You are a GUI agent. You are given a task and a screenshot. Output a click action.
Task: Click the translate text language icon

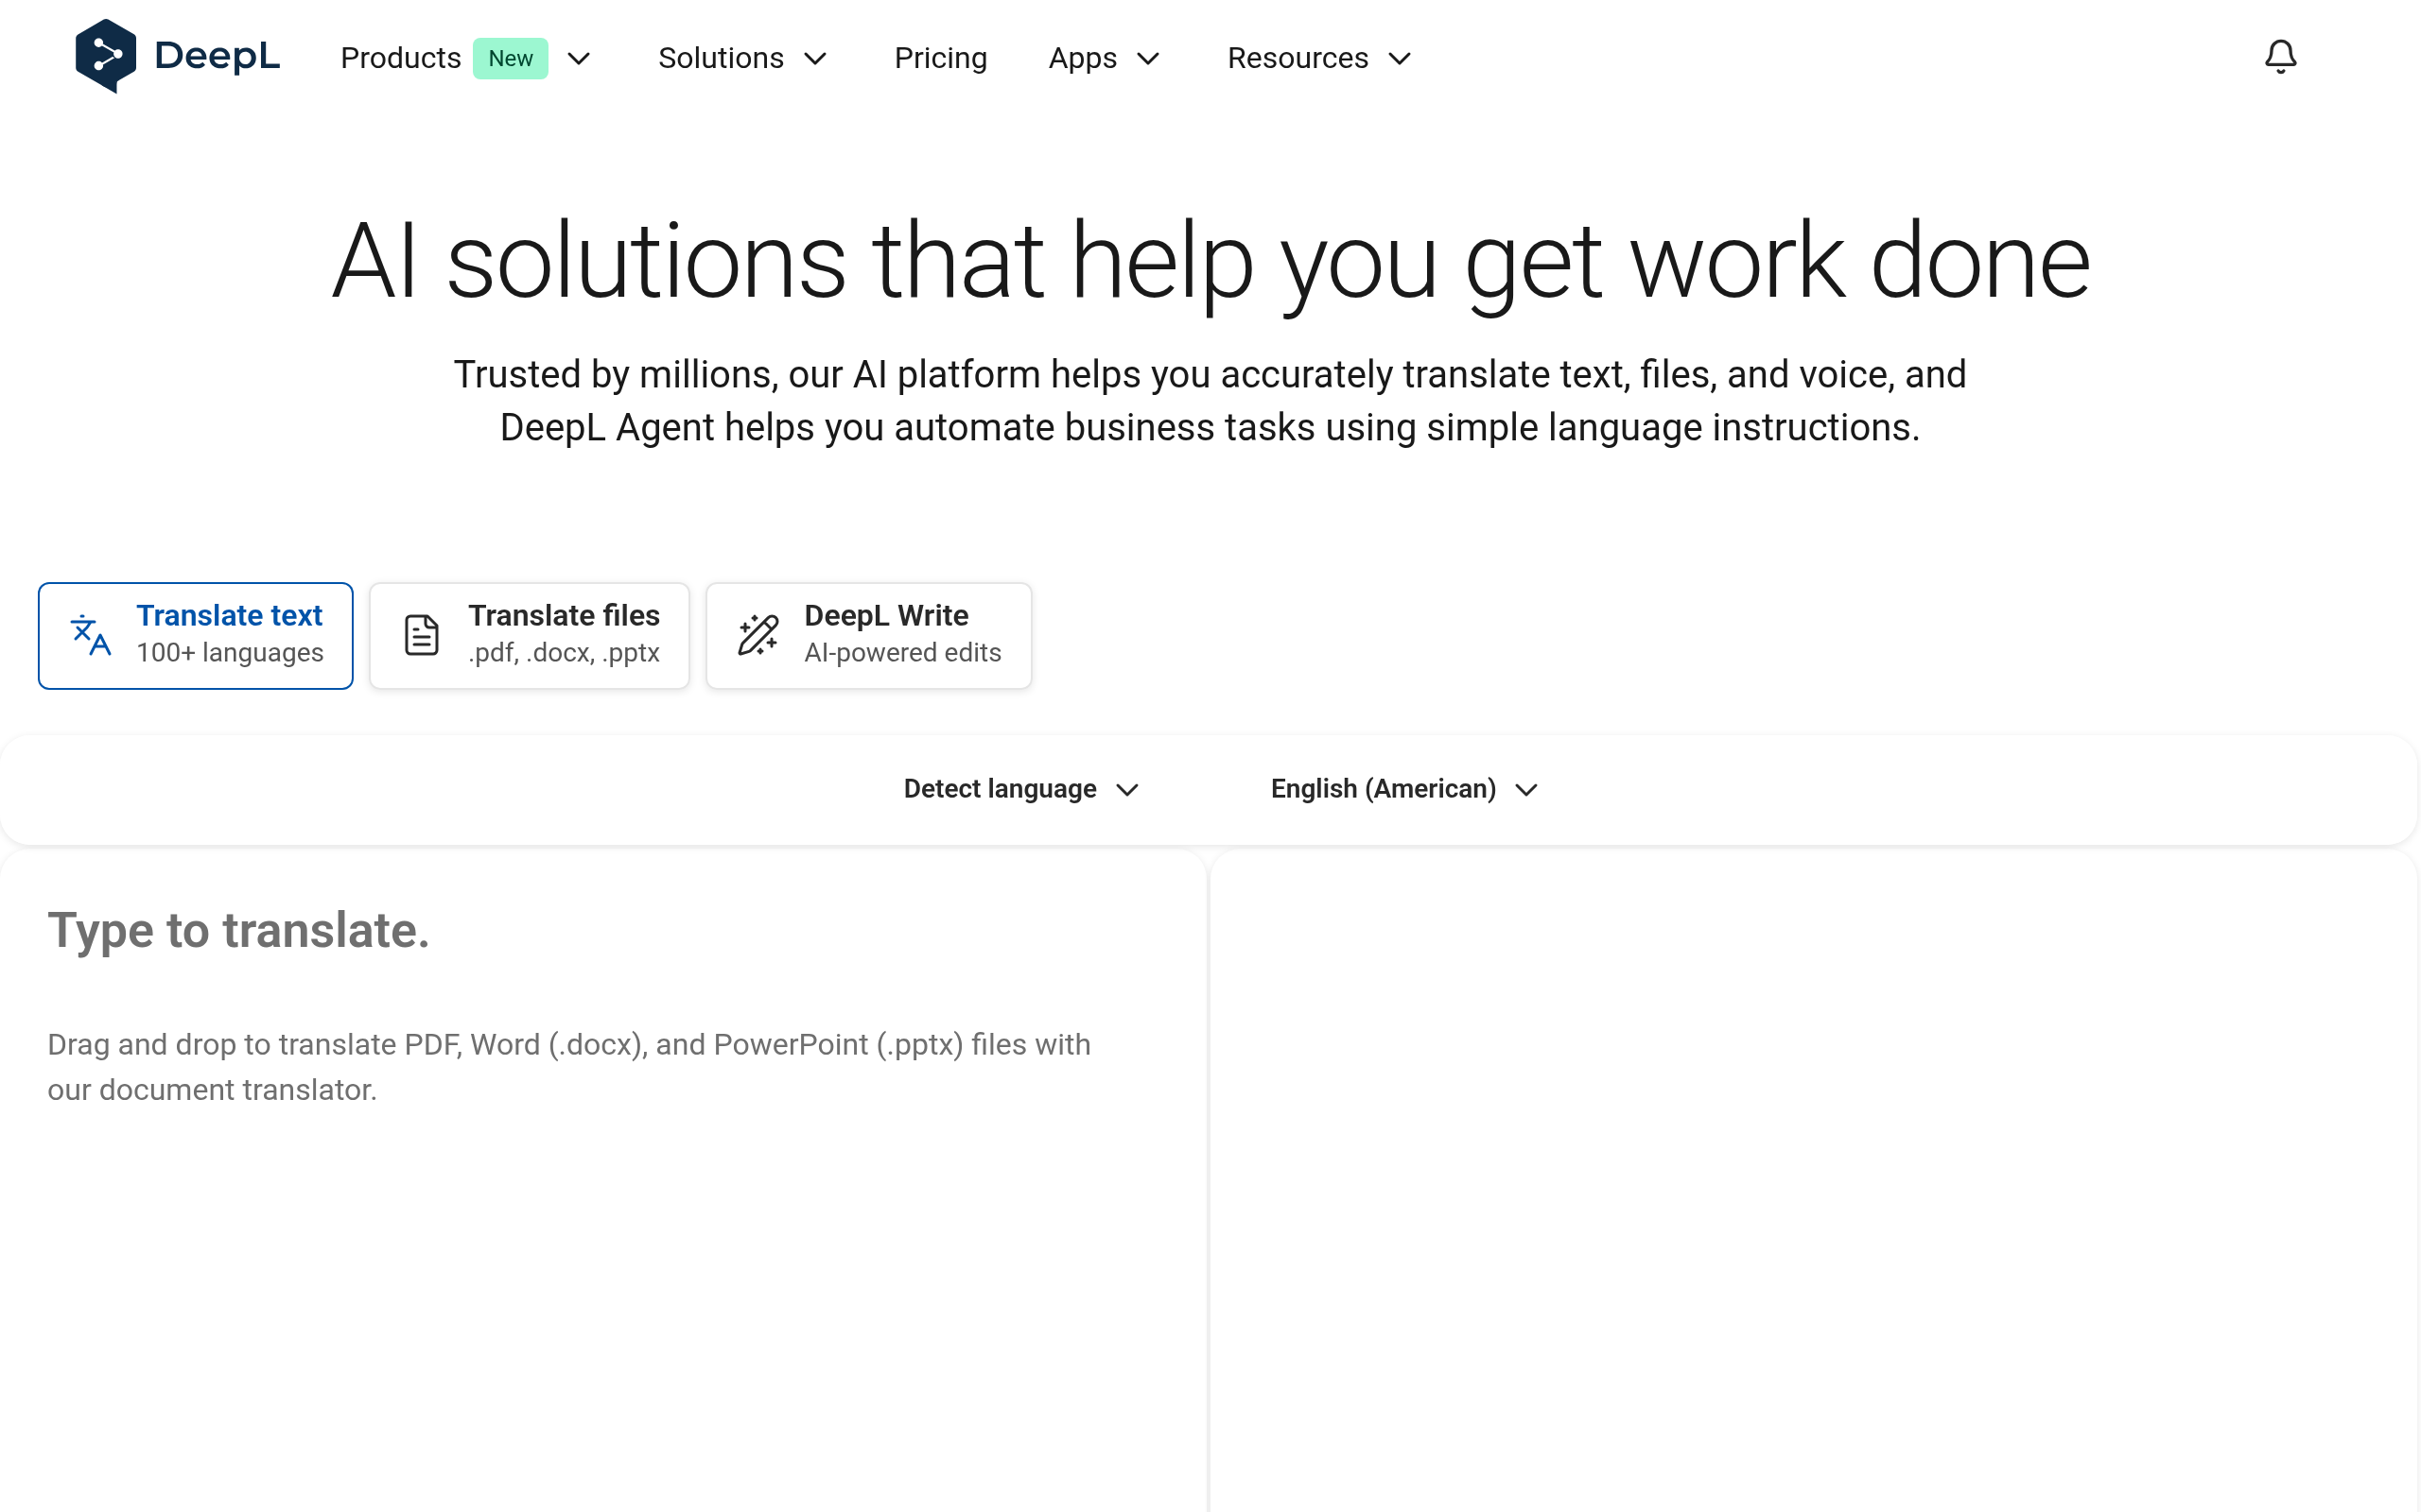(91, 636)
